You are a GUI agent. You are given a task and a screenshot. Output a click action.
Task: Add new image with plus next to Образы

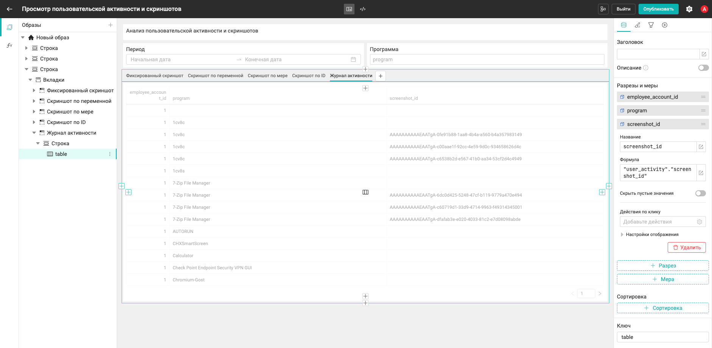[111, 25]
